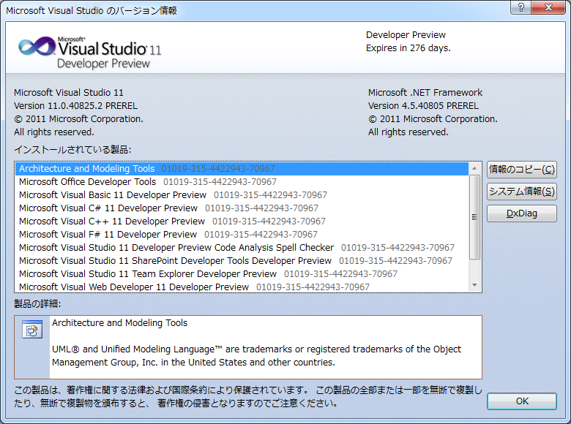
Task: Close the version information dialog
Action: [x=548, y=9]
